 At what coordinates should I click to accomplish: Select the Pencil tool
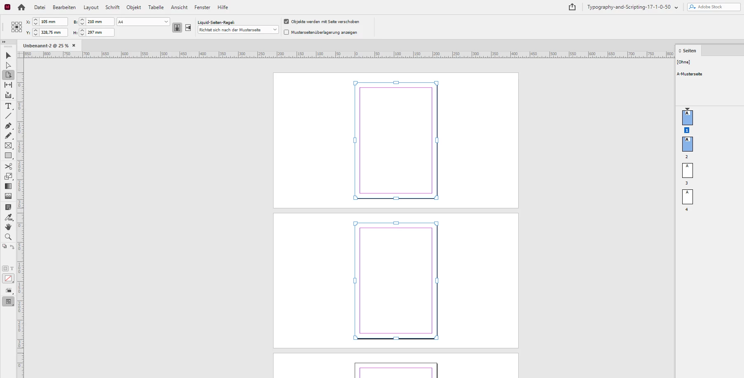8,135
